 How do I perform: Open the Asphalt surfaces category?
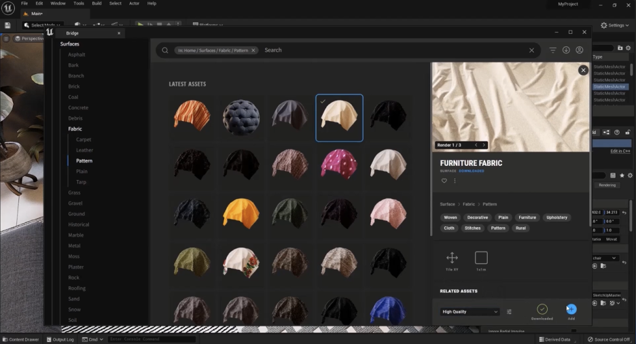coord(77,54)
